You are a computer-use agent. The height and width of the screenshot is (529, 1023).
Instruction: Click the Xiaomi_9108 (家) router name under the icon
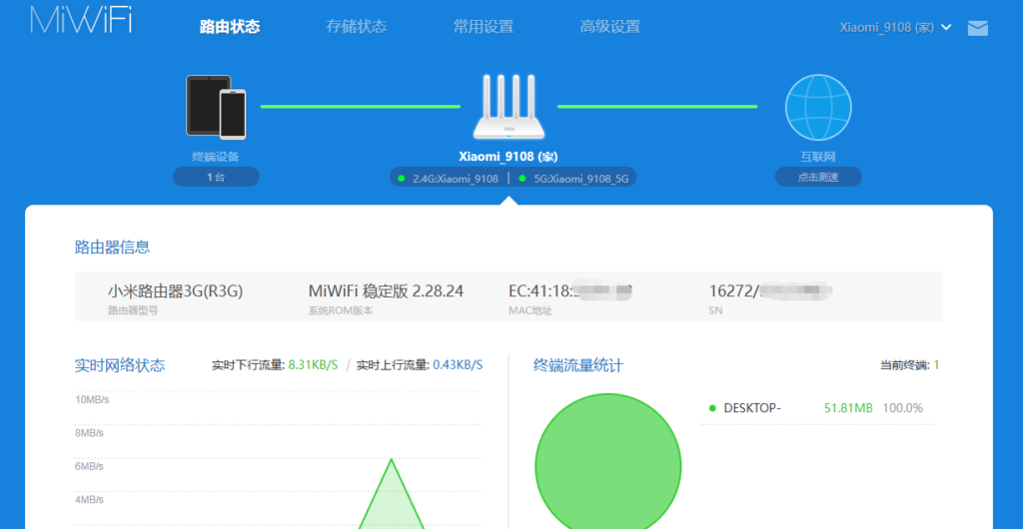[x=509, y=157]
